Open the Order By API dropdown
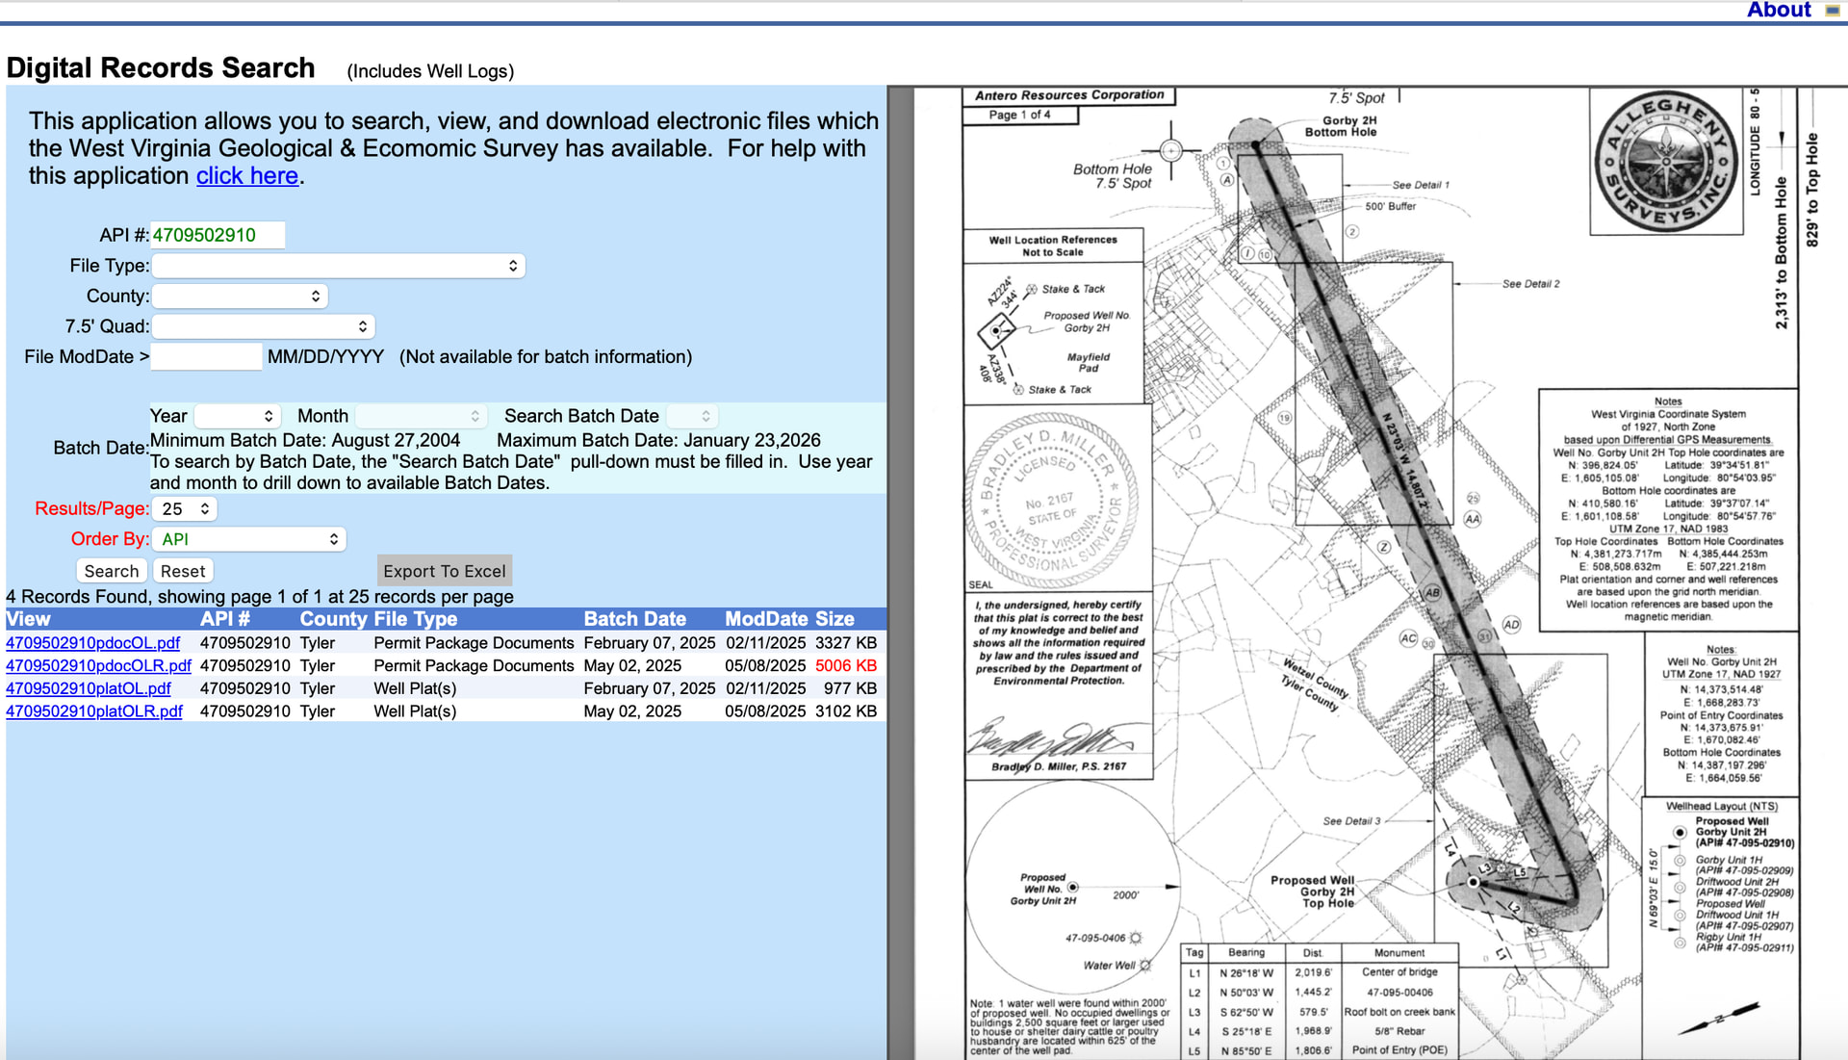This screenshot has width=1848, height=1060. 249,540
